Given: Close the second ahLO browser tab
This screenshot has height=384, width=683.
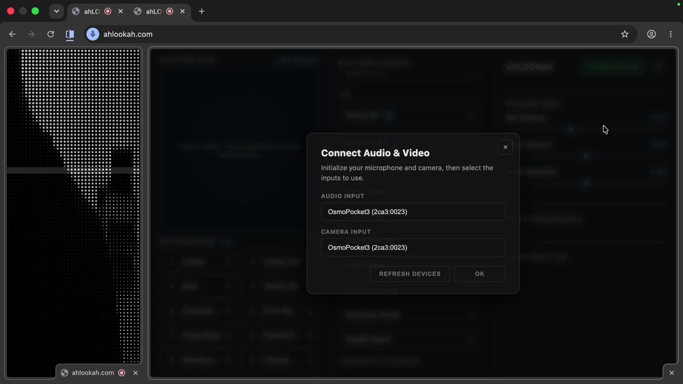Looking at the screenshot, I should click(x=182, y=11).
